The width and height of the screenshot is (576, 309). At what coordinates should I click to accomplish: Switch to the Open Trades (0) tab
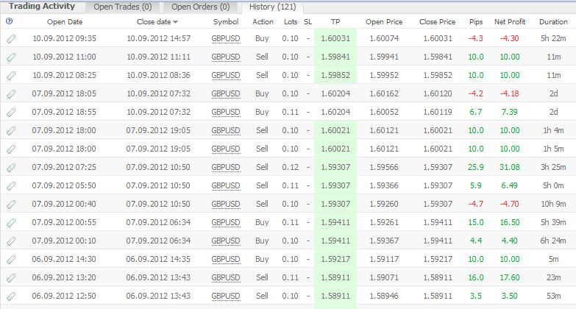pos(123,7)
